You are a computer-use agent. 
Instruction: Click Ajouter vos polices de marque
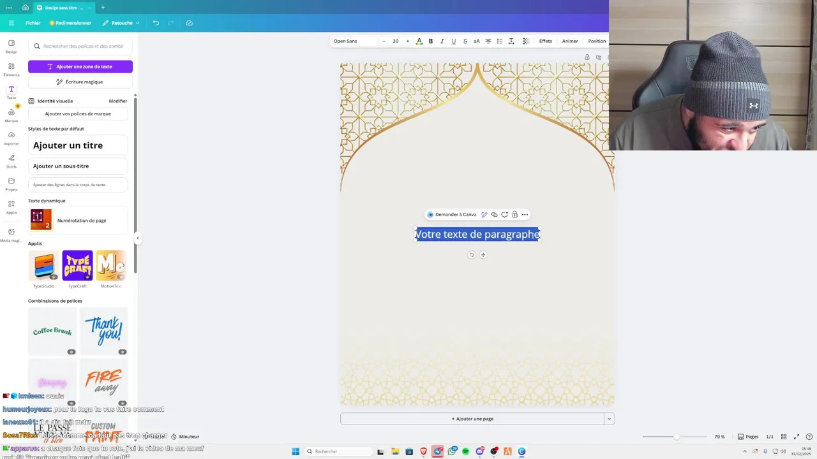(78, 113)
